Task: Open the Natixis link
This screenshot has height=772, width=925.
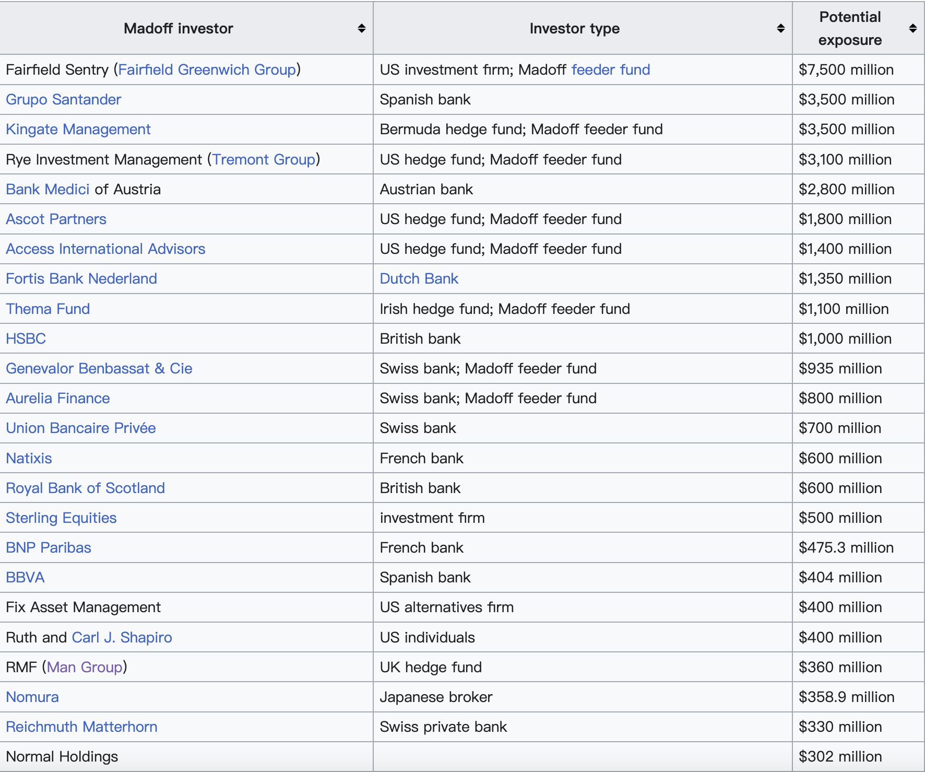Action: (29, 458)
